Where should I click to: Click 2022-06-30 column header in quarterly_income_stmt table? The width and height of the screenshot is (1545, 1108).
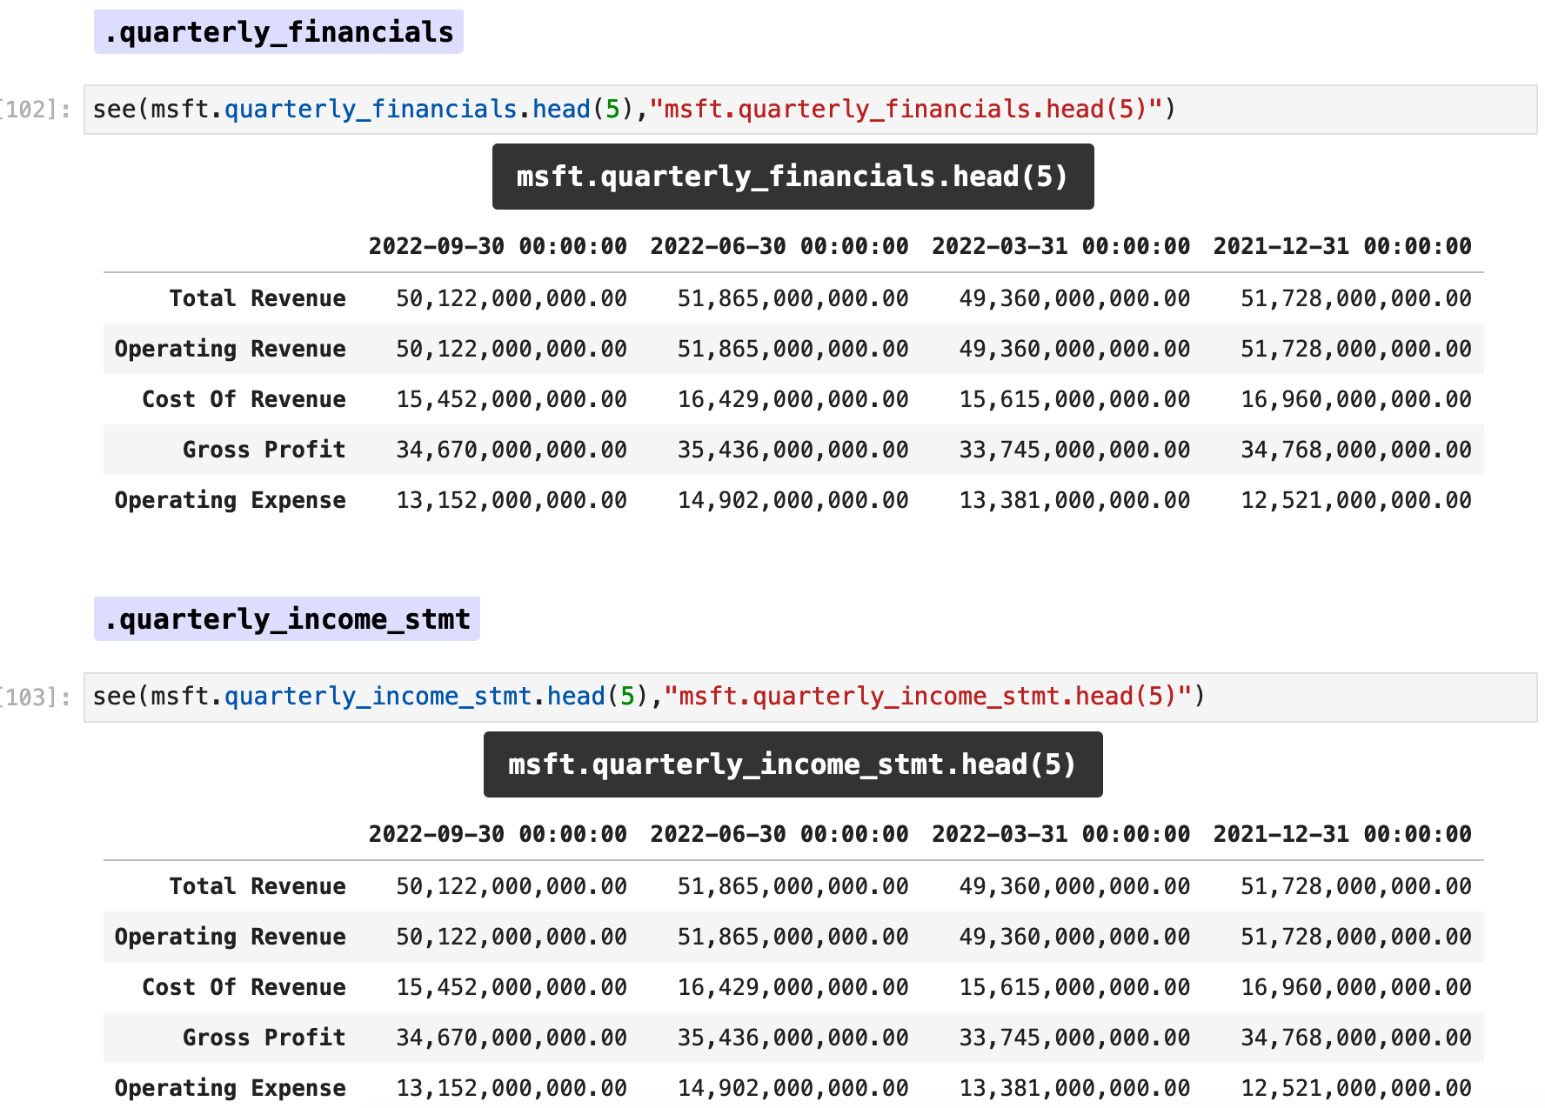pyautogui.click(x=779, y=834)
